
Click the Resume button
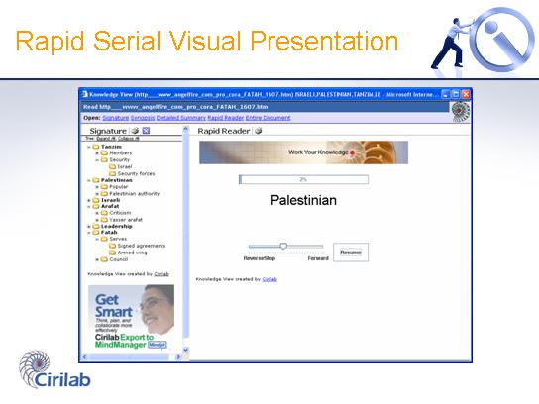click(x=351, y=252)
